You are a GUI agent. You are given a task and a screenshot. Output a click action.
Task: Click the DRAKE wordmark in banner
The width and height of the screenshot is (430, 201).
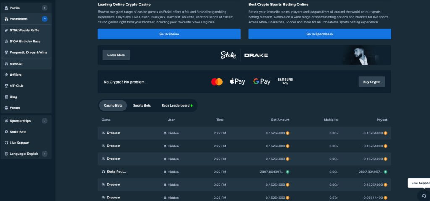pyautogui.click(x=256, y=55)
